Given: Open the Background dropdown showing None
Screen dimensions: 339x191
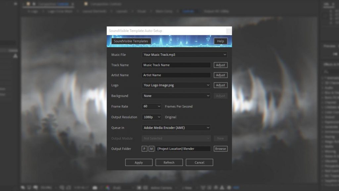Looking at the screenshot, I should (x=176, y=96).
